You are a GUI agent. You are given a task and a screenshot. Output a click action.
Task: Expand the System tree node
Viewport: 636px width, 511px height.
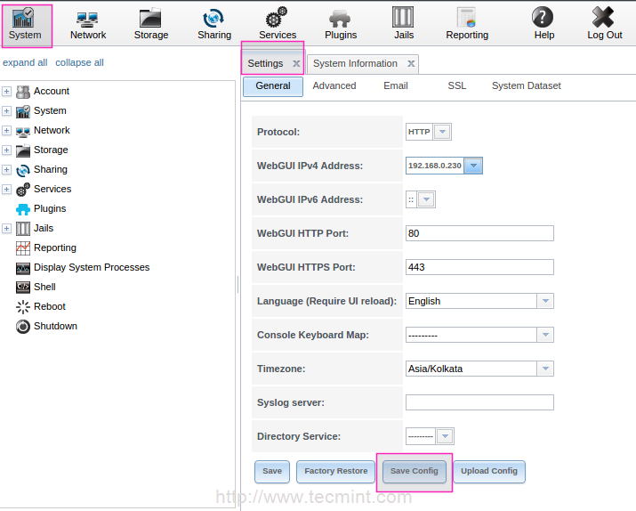click(6, 110)
